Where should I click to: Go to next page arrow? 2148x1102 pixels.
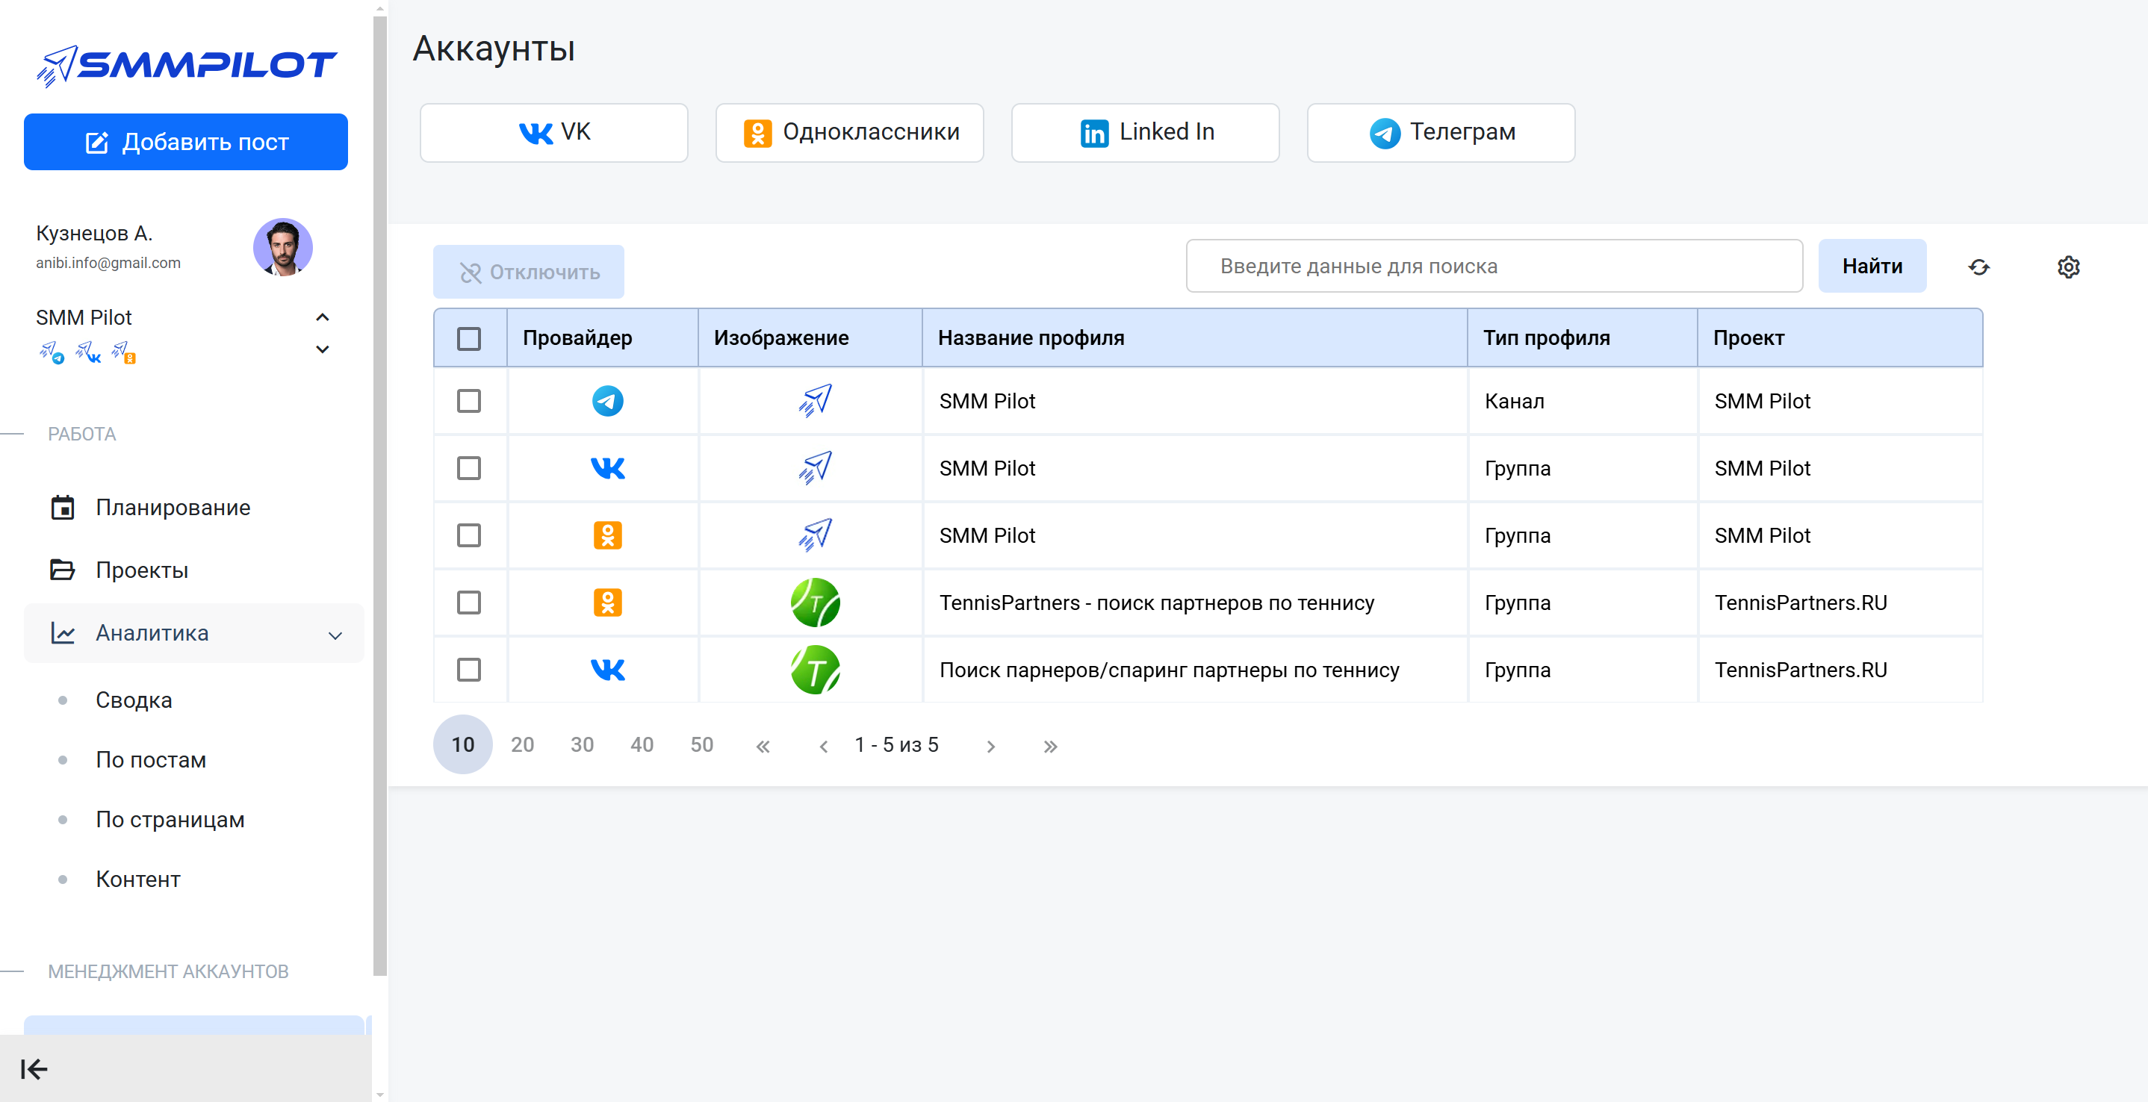click(x=990, y=746)
